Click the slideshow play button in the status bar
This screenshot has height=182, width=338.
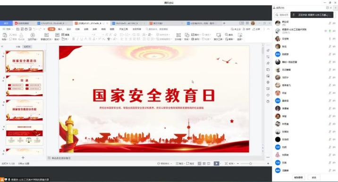pyautogui.click(x=216, y=164)
